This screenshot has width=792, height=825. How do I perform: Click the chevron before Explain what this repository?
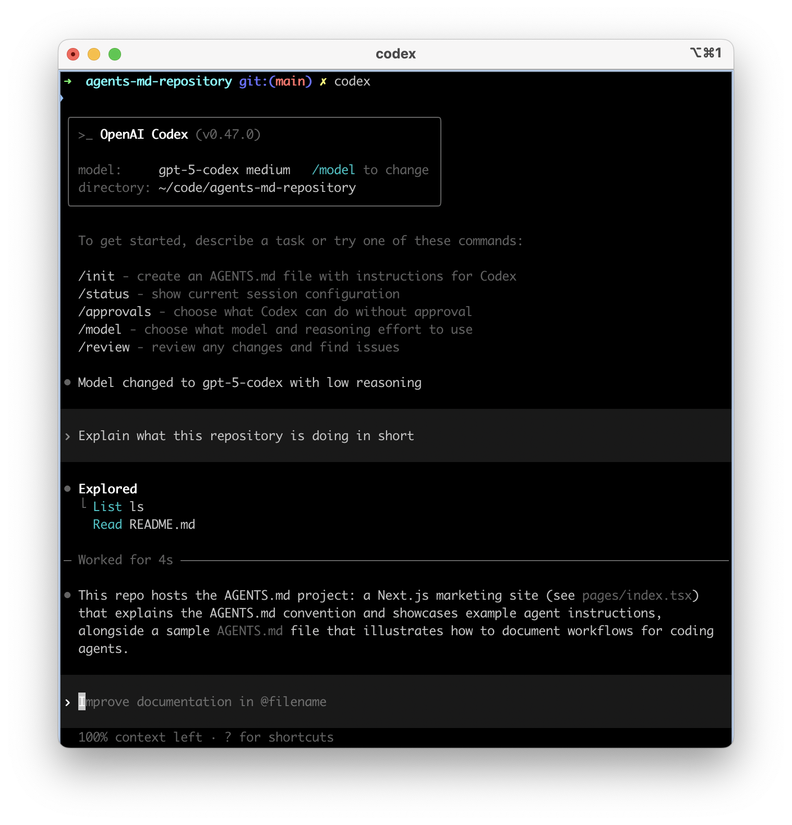pos(67,436)
